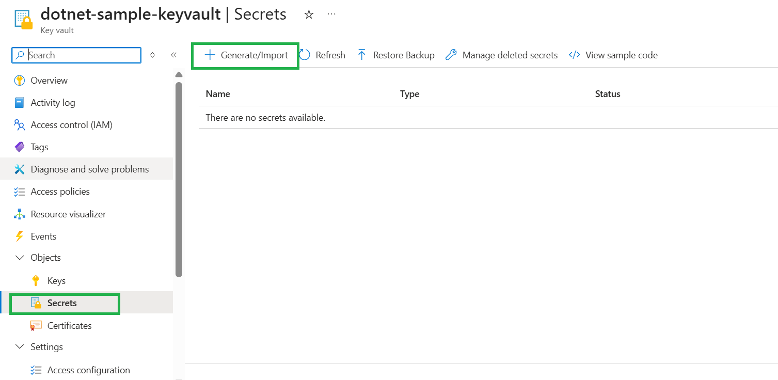Screen dimensions: 778x380
Task: Click the Events lightning bolt icon
Action: pyautogui.click(x=20, y=236)
